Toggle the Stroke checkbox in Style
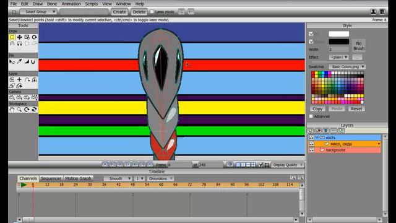The height and width of the screenshot is (223, 396). pos(311,42)
